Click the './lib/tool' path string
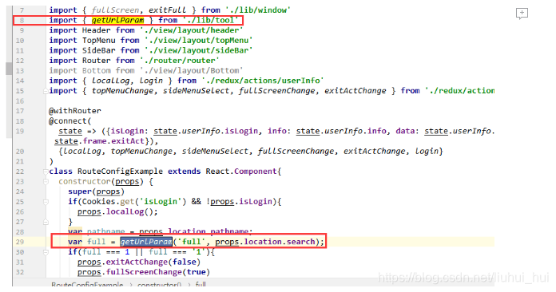This screenshot has width=556, height=292. [210, 20]
